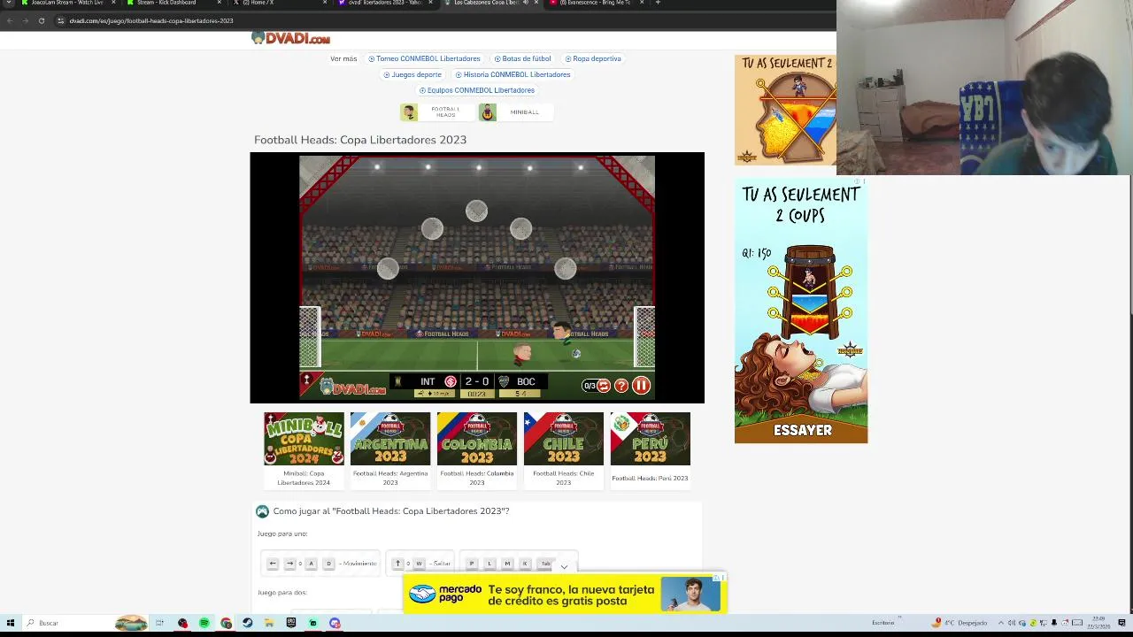Screen dimensions: 1133x637
Task: Click the gamepad icon beside 'Como jugar'
Action: pyautogui.click(x=262, y=511)
